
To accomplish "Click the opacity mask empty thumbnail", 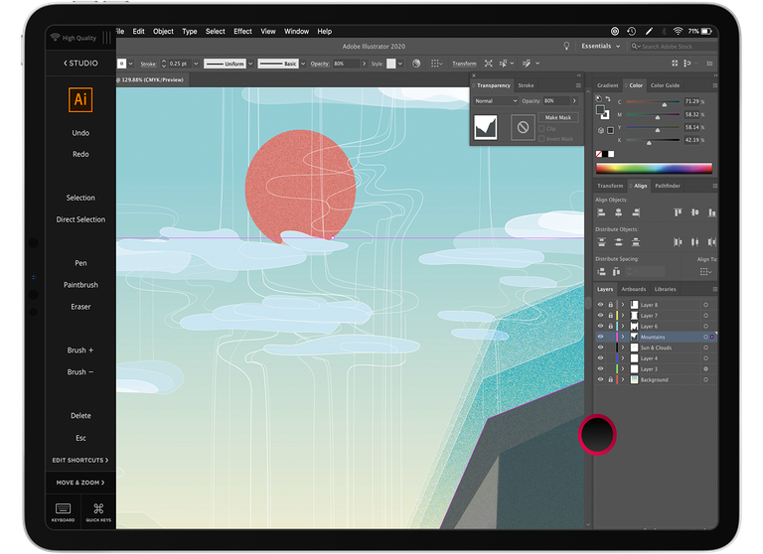I will point(523,127).
